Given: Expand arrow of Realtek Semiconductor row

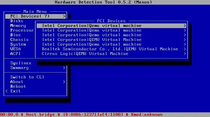Looking at the screenshot, I should [x=185, y=49].
